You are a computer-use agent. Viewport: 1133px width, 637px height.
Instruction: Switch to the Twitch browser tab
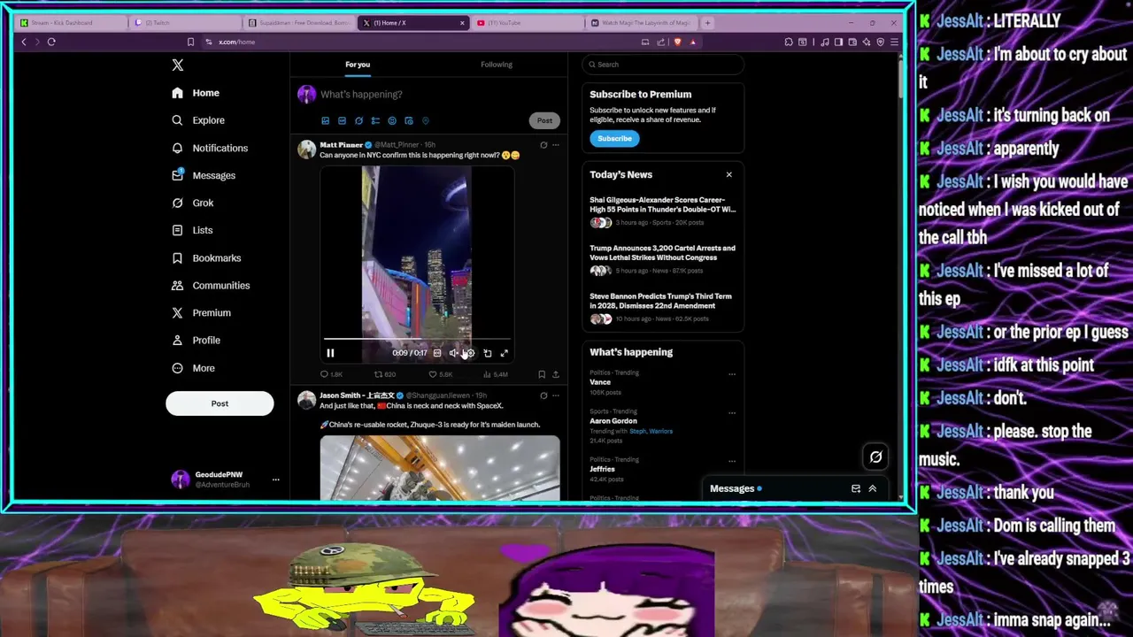[184, 22]
